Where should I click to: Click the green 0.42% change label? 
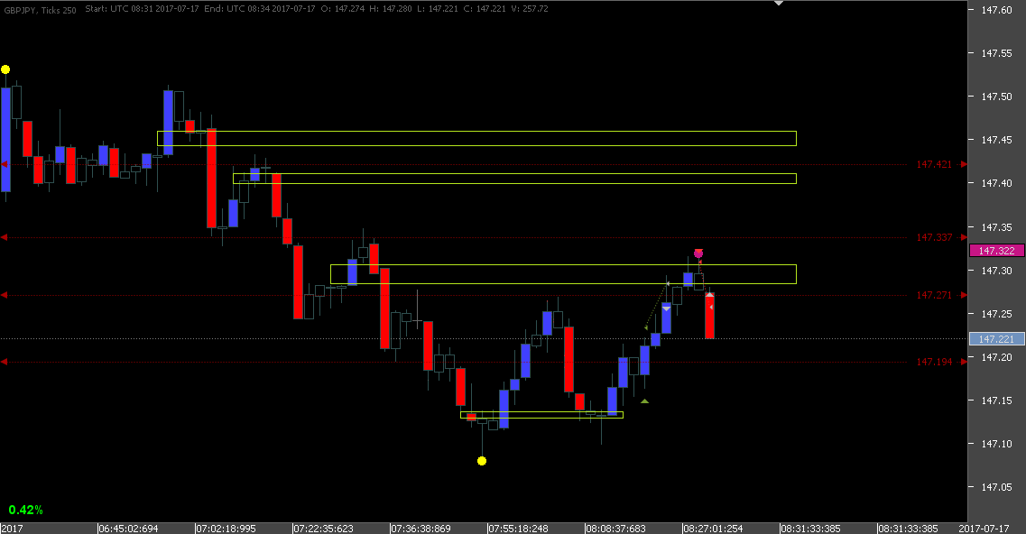[x=26, y=510]
